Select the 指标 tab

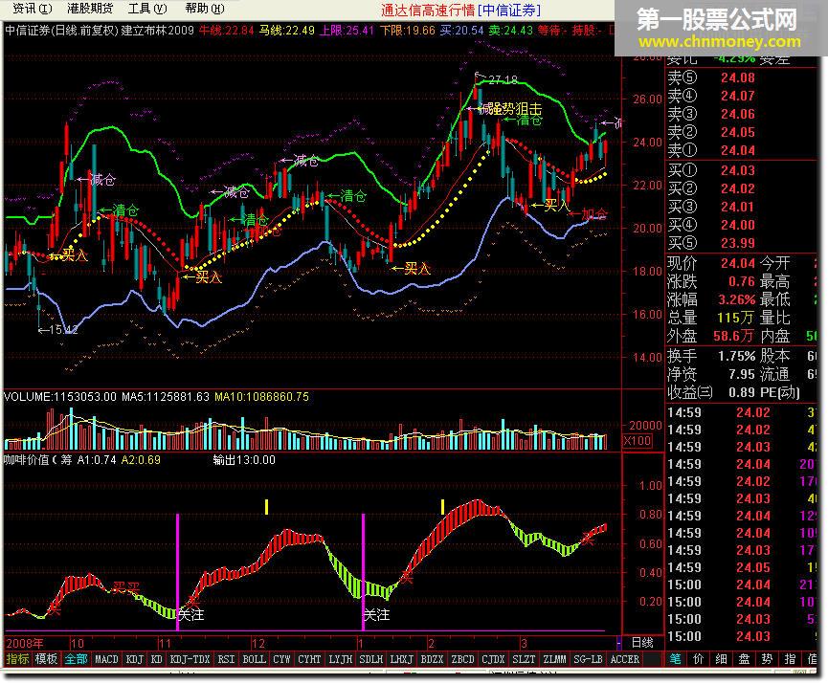[x=17, y=659]
